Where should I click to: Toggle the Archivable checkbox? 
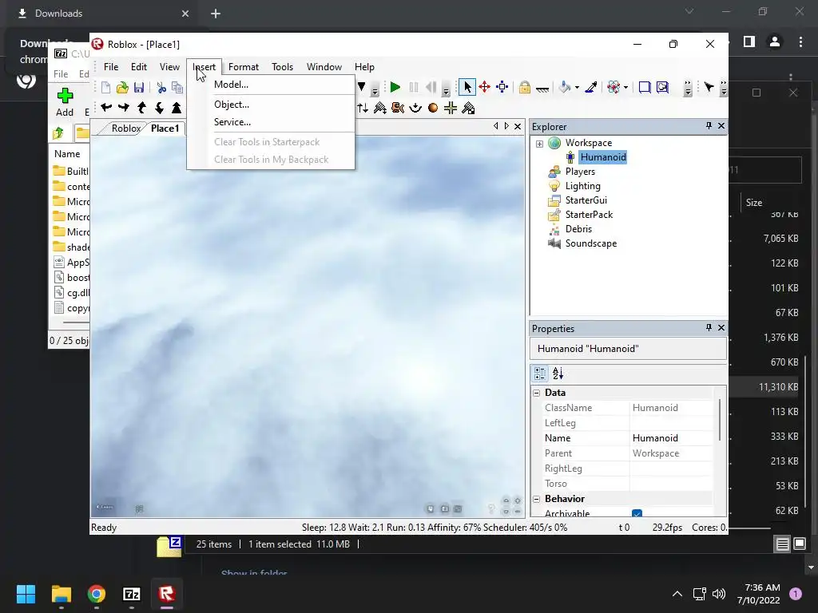(x=637, y=513)
